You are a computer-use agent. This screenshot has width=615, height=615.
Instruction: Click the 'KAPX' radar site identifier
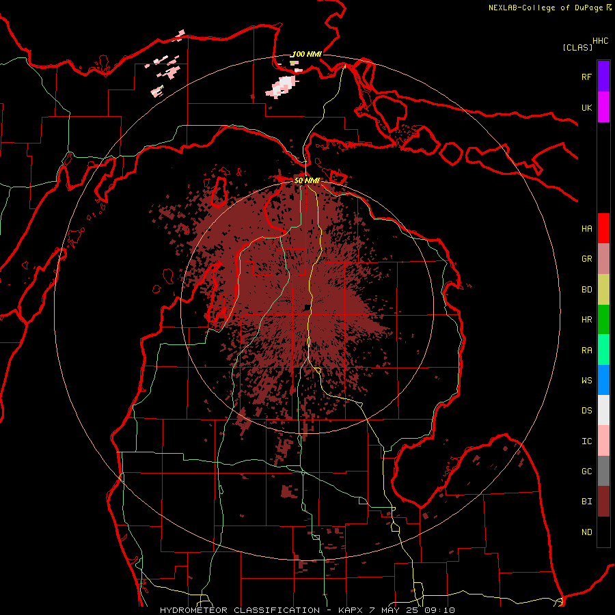351,610
